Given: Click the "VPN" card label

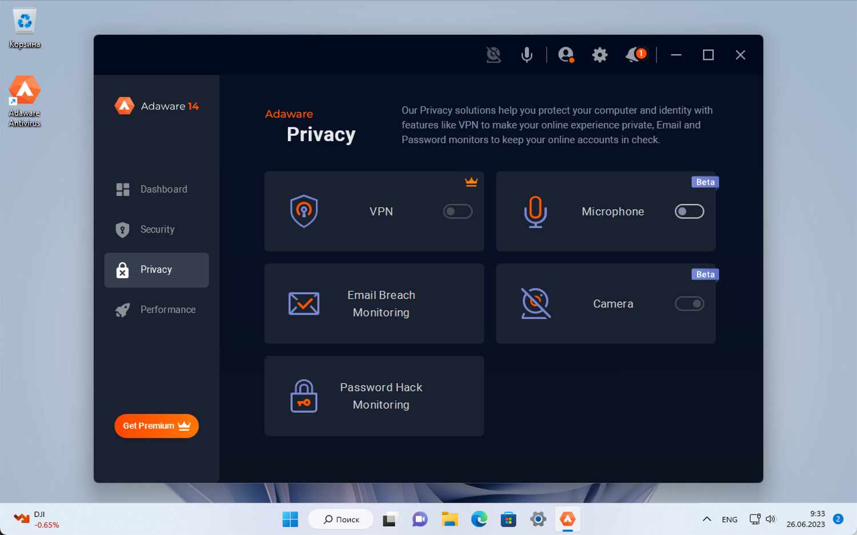Looking at the screenshot, I should (x=381, y=211).
